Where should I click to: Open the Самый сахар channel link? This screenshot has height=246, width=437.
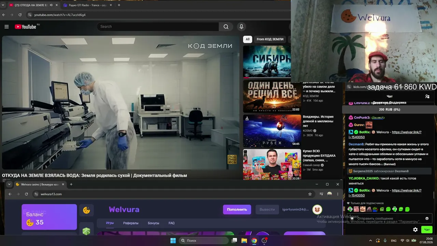click(311, 165)
